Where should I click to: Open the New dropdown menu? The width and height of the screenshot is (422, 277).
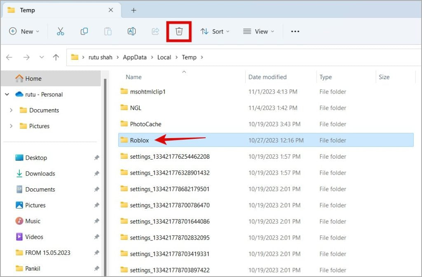24,31
